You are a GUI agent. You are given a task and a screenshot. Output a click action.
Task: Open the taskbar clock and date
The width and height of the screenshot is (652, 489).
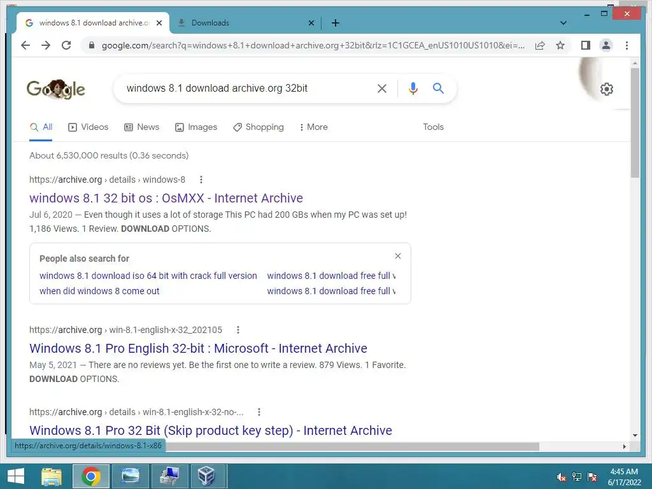tap(624, 477)
